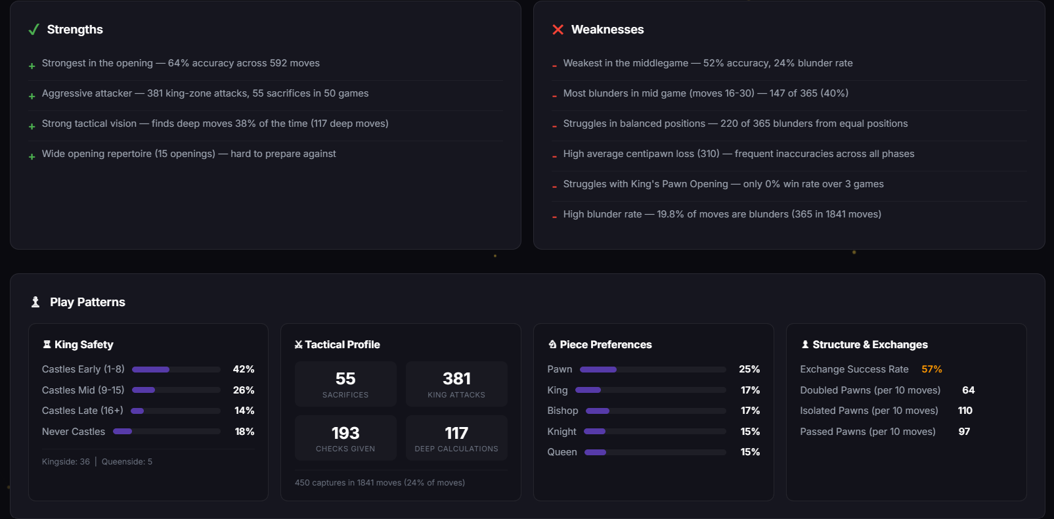Click the Pawn preference progress bar
The image size is (1054, 519).
pyautogui.click(x=653, y=370)
